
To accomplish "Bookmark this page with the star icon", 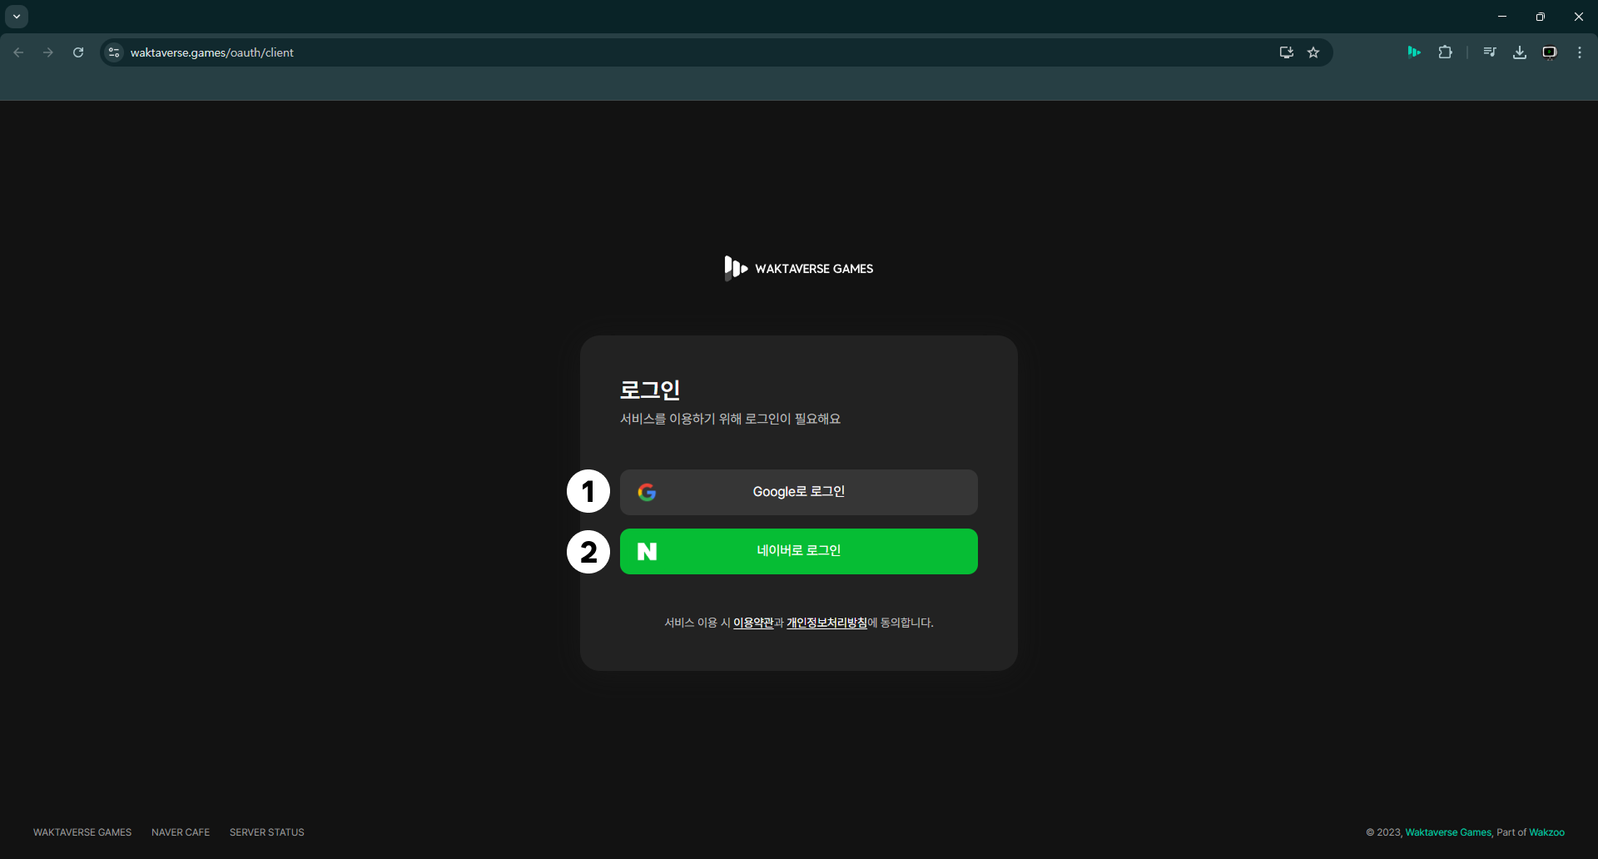I will 1313,52.
